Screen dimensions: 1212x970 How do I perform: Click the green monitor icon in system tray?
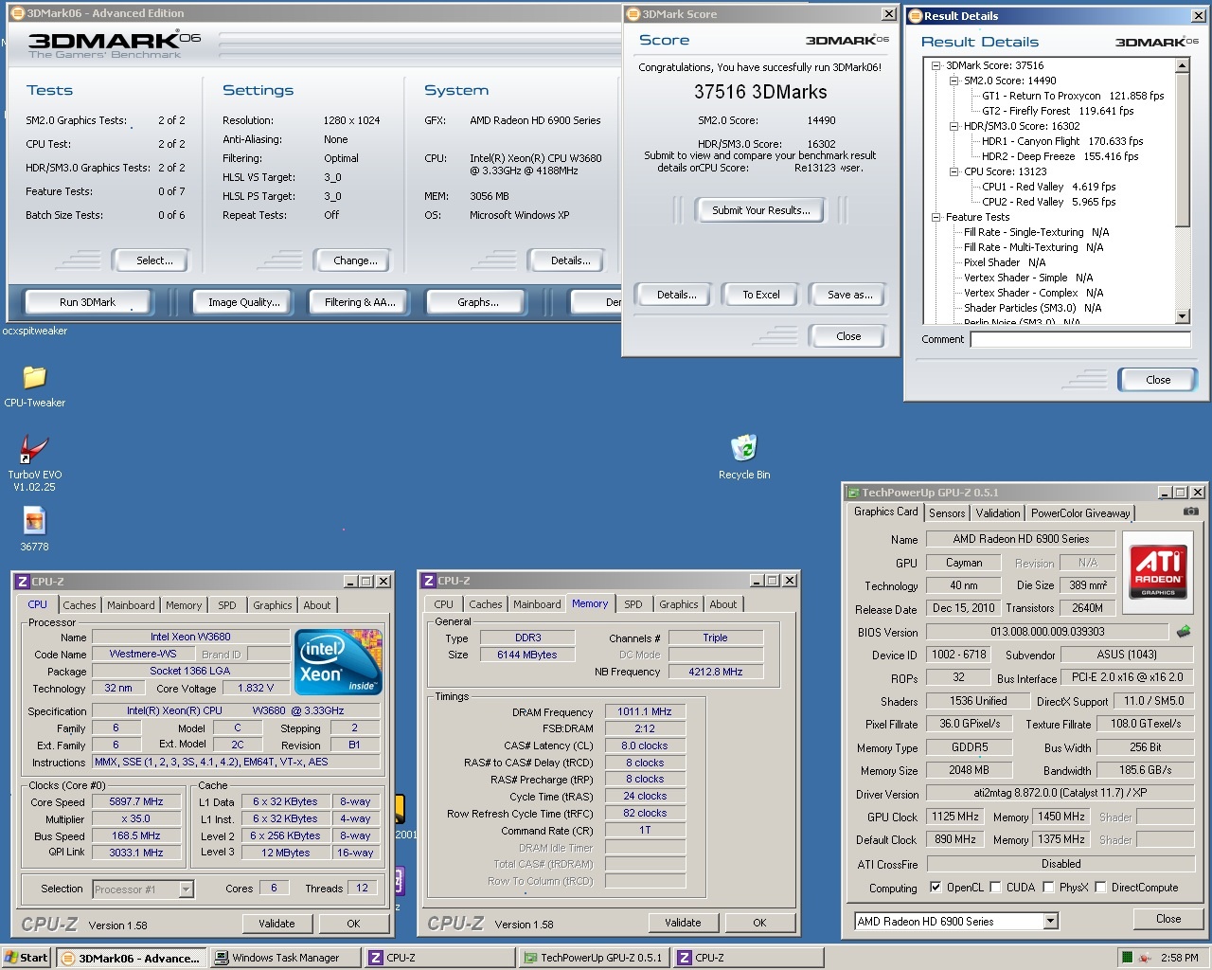coord(1127,958)
